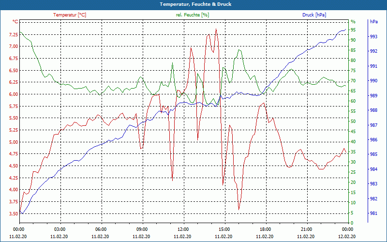The width and height of the screenshot is (387, 242).
Task: Click the 989 pressure axis value
Action: coord(373,95)
